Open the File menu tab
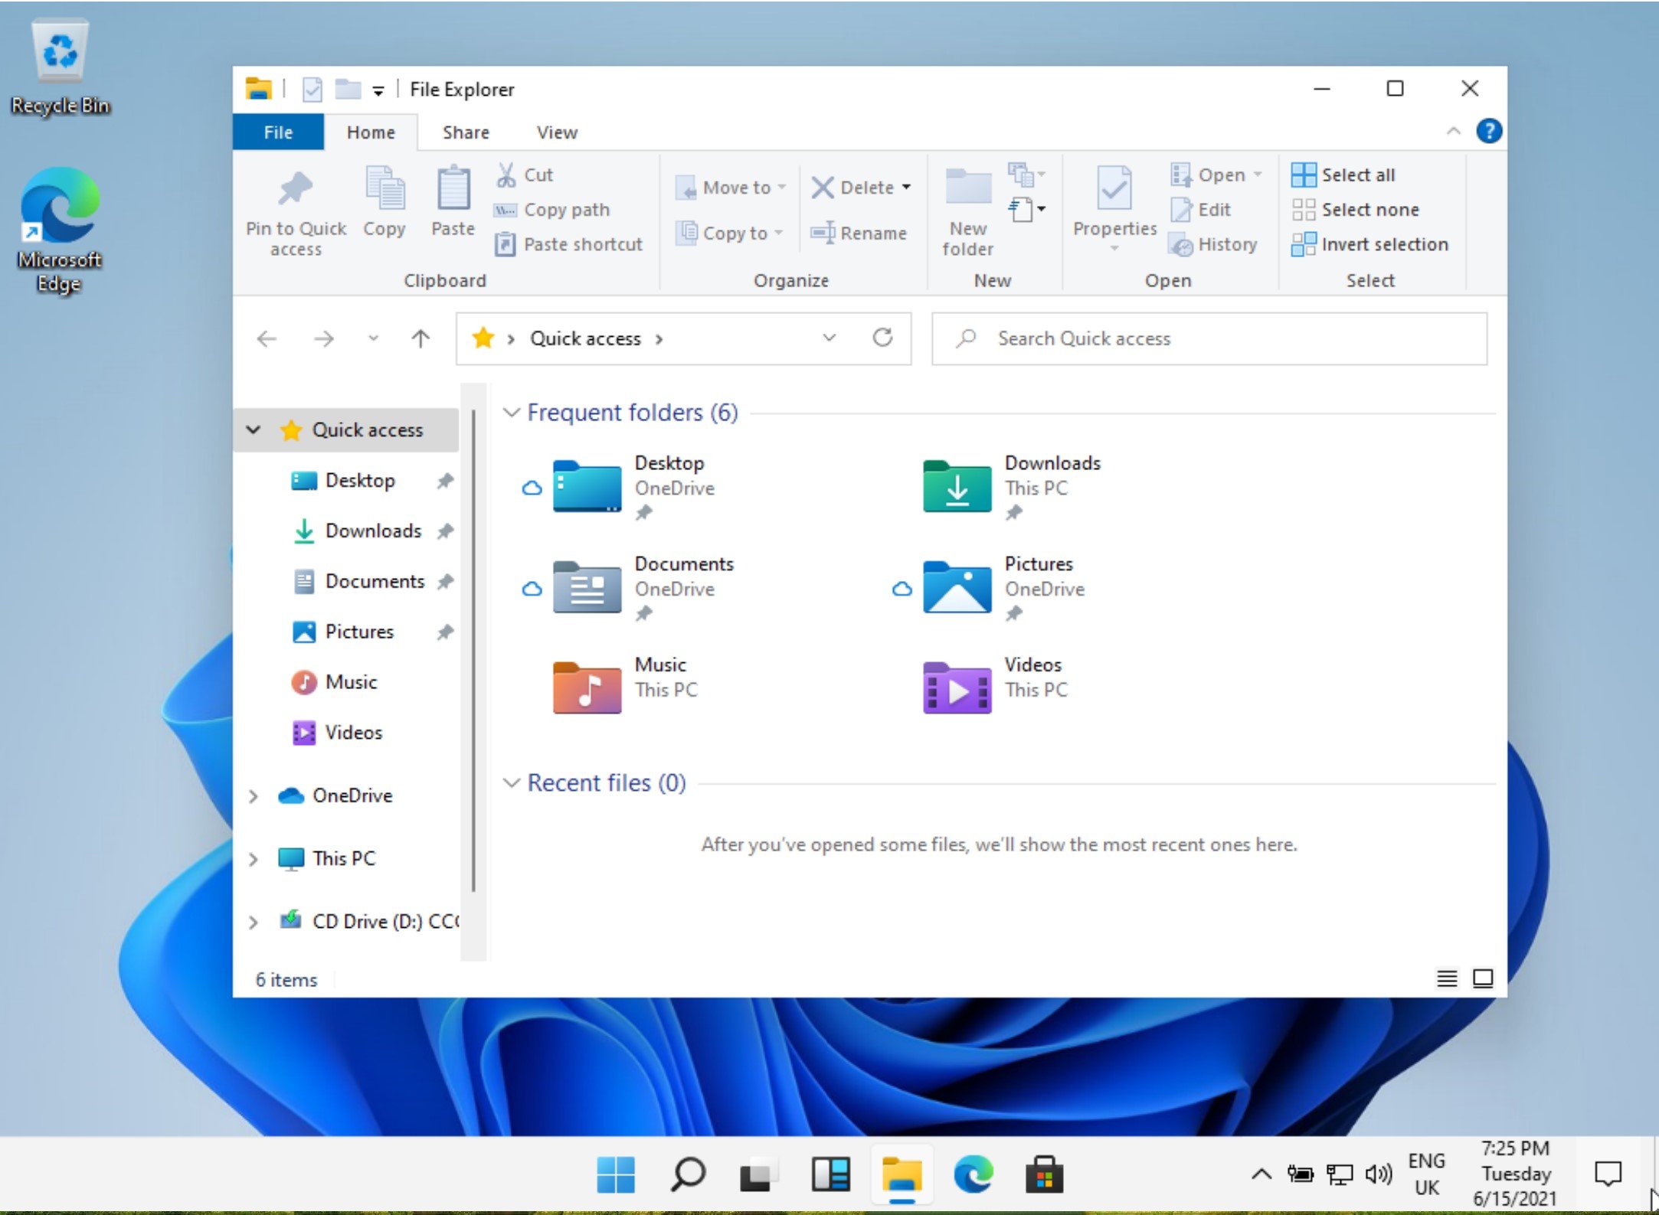Image resolution: width=1659 pixels, height=1215 pixels. tap(278, 132)
